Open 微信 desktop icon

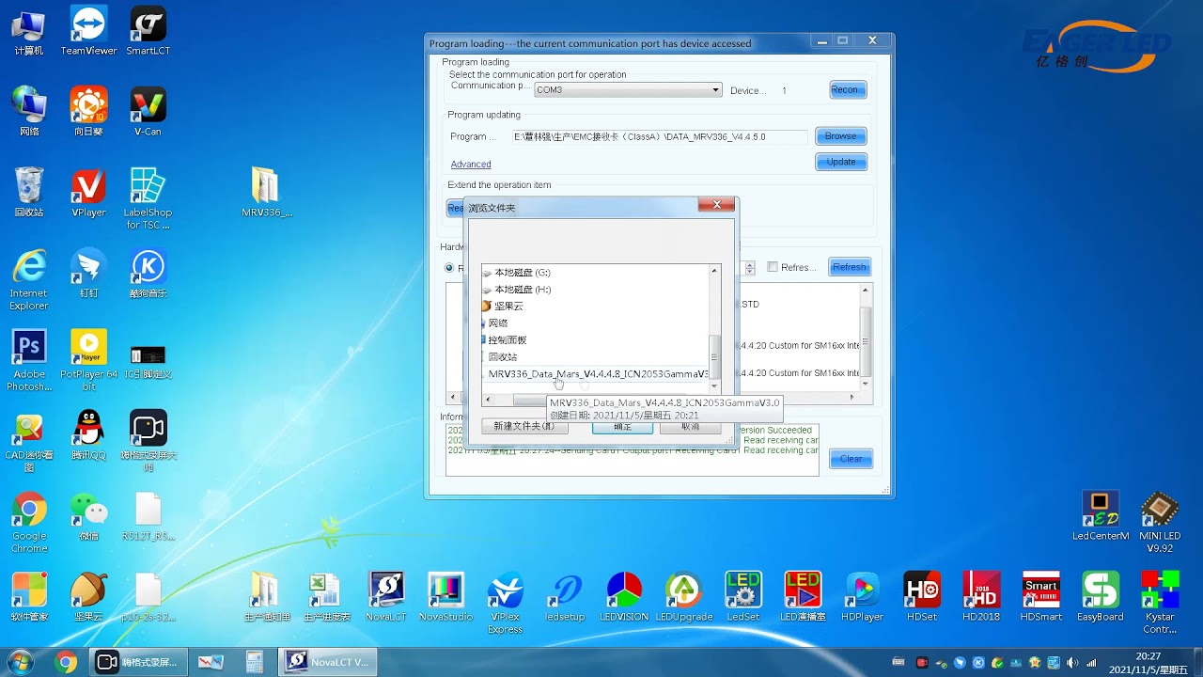pyautogui.click(x=88, y=516)
